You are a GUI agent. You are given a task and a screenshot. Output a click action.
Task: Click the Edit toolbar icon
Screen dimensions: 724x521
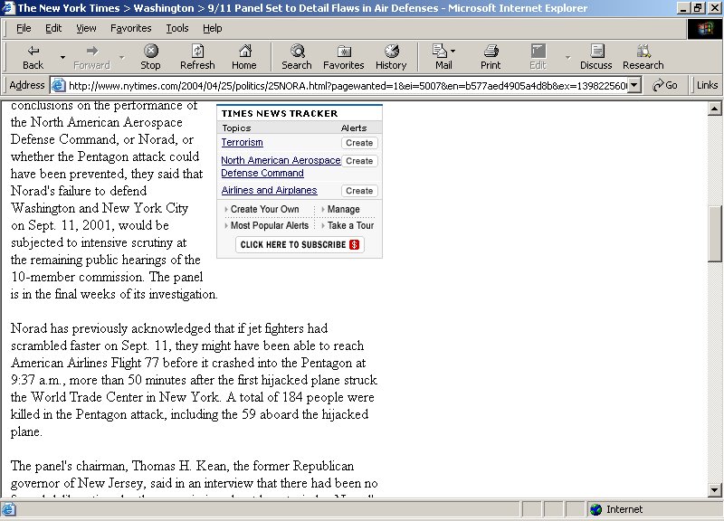[x=538, y=51]
